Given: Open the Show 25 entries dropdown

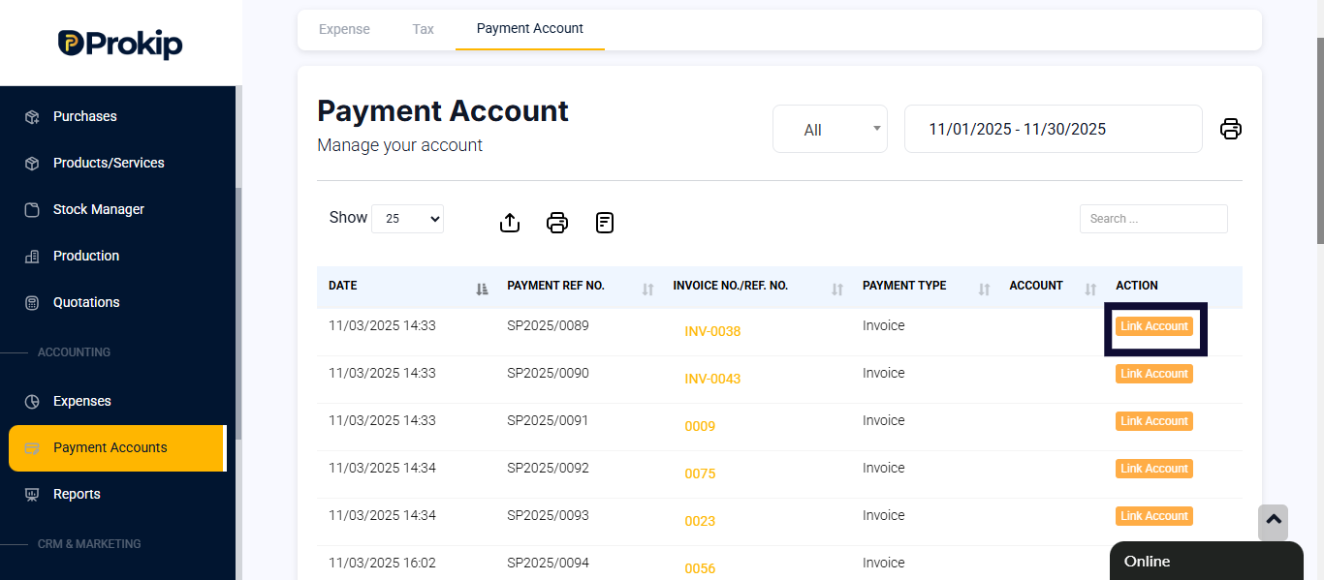Looking at the screenshot, I should tap(407, 219).
